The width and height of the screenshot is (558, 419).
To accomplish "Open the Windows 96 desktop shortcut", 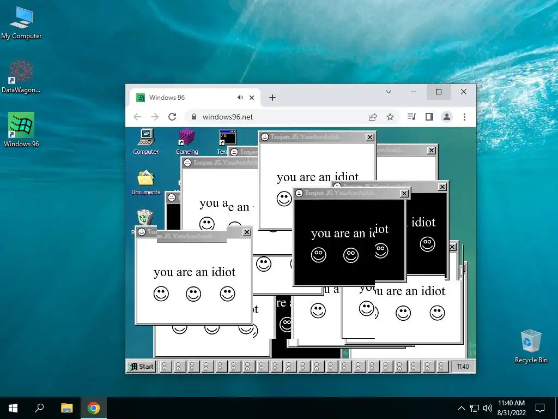I will pyautogui.click(x=21, y=130).
